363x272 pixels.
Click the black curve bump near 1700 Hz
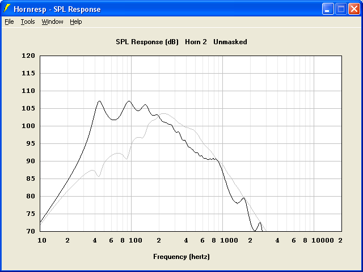[243, 198]
